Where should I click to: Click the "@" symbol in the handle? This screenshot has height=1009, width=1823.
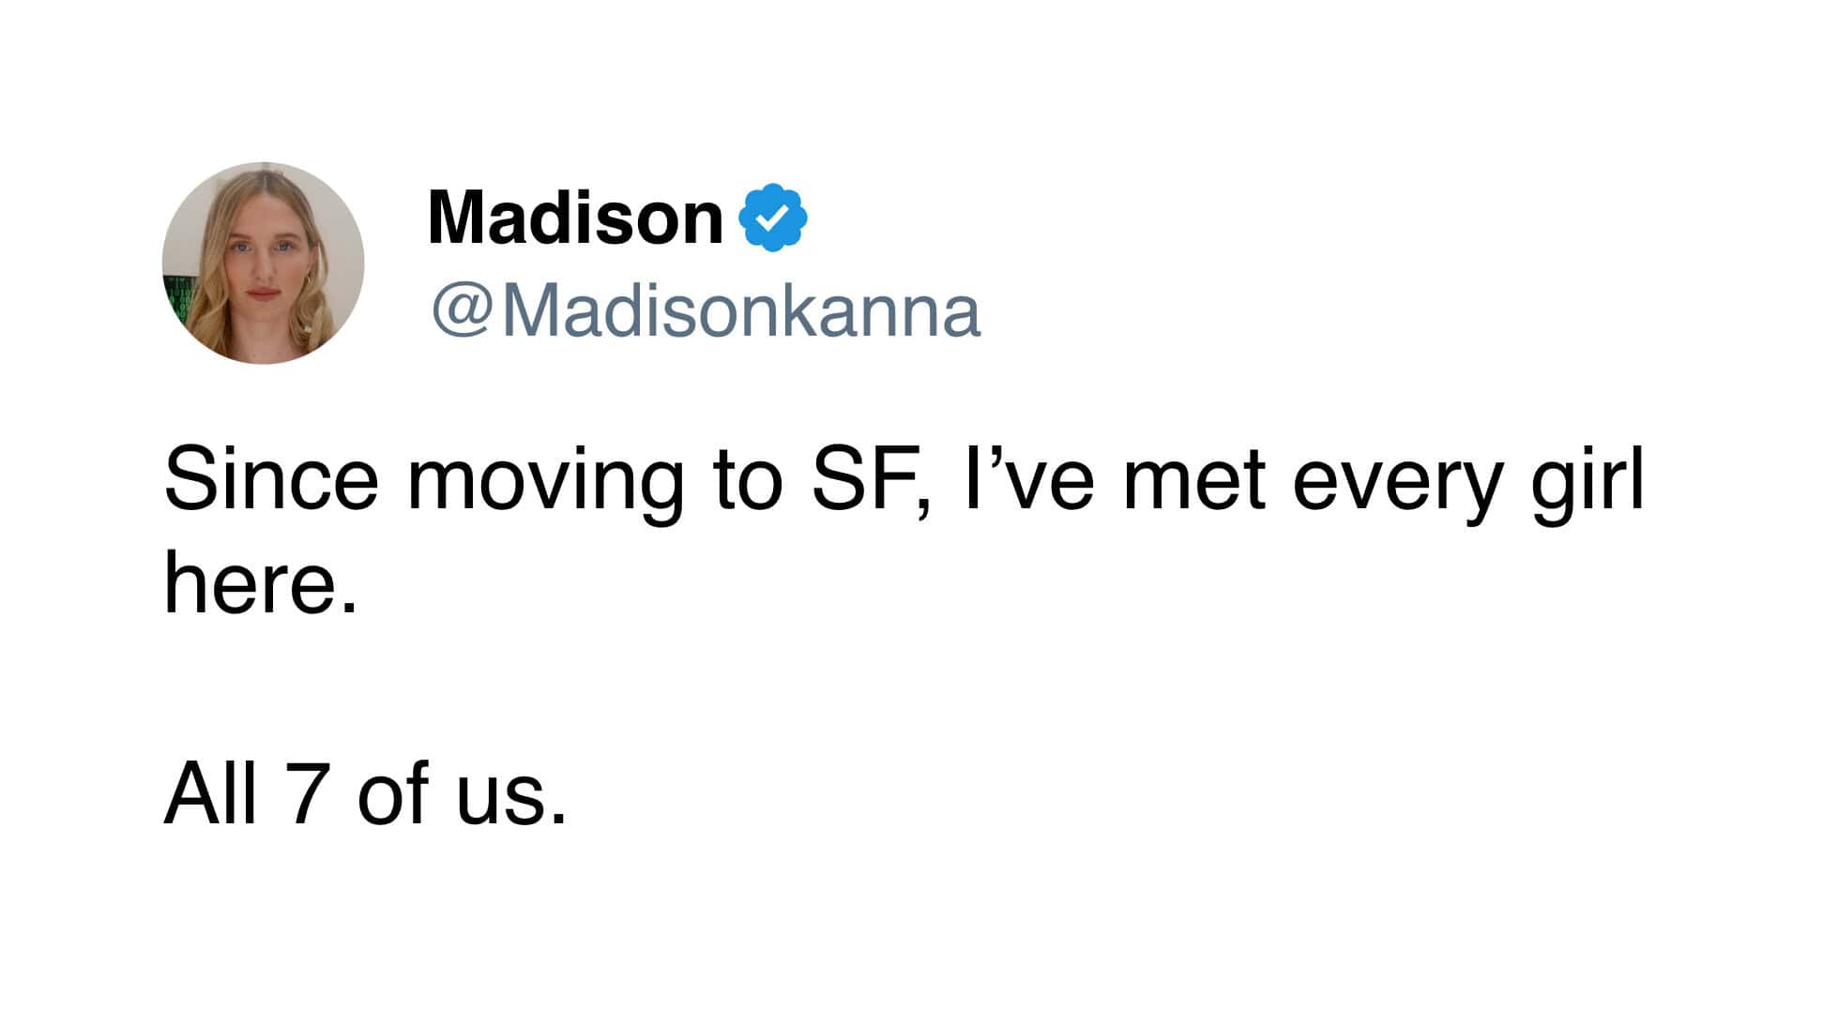pos(462,313)
